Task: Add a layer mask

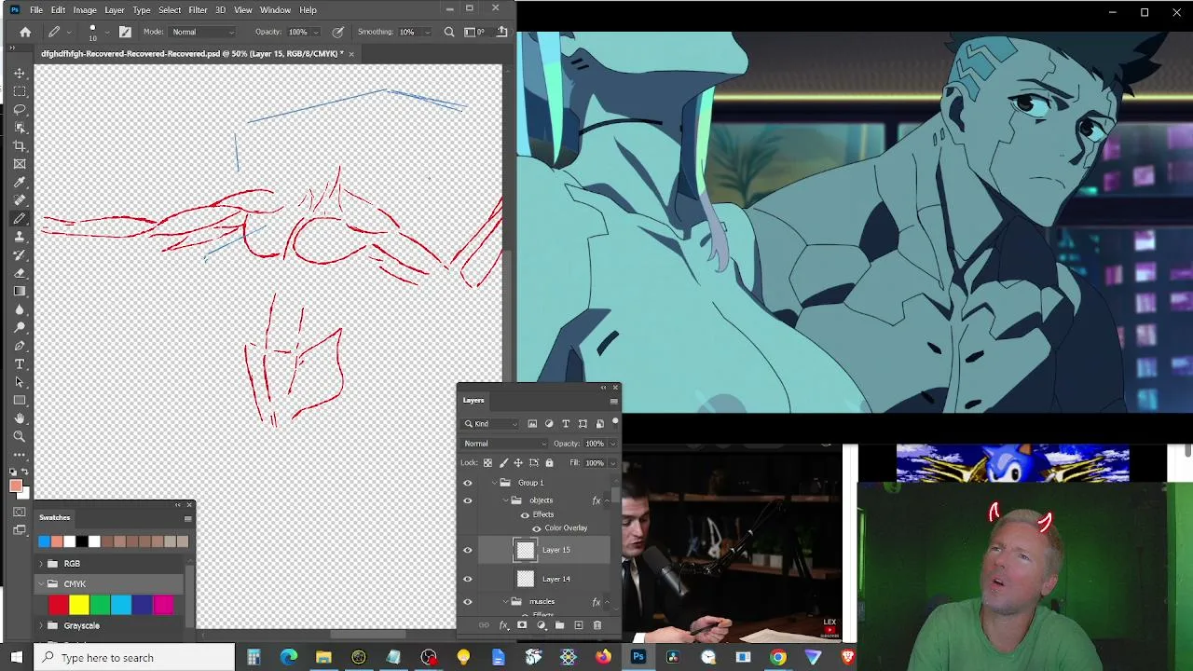Action: (522, 625)
